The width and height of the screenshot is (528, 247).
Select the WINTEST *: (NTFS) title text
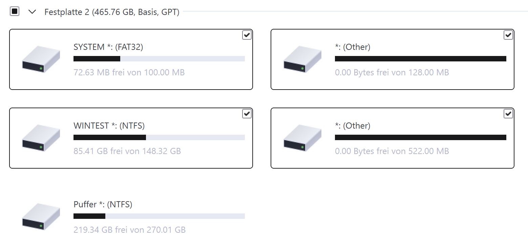tap(109, 126)
